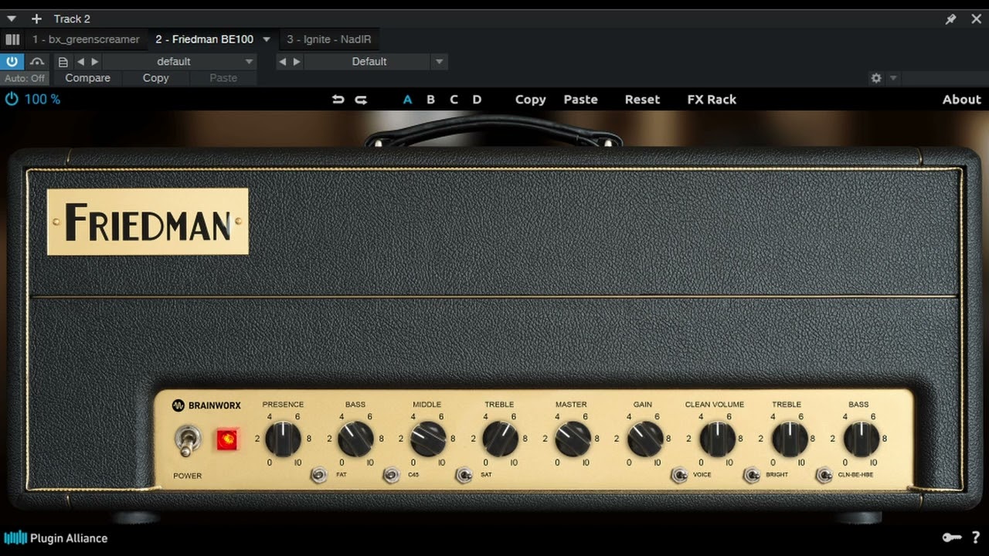Image resolution: width=989 pixels, height=556 pixels.
Task: Flip the BRIGHT mini switch
Action: coord(751,475)
